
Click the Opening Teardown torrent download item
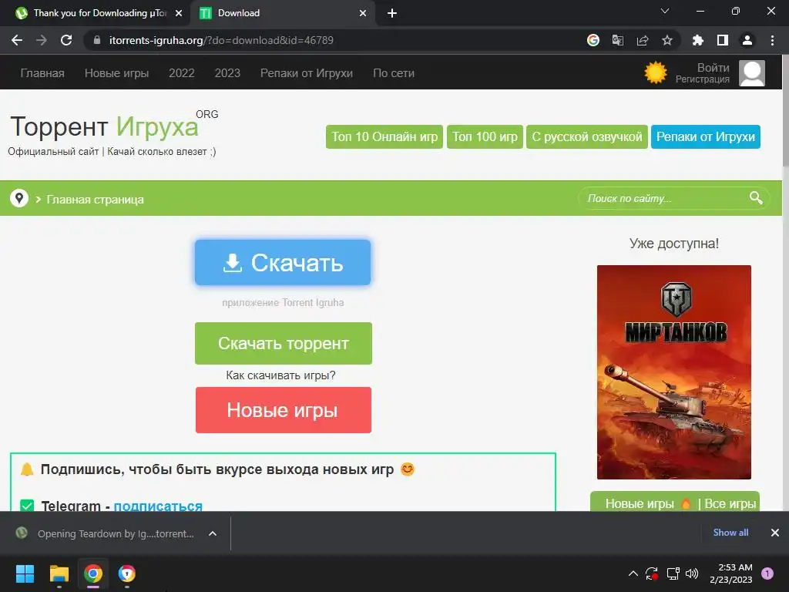point(116,533)
